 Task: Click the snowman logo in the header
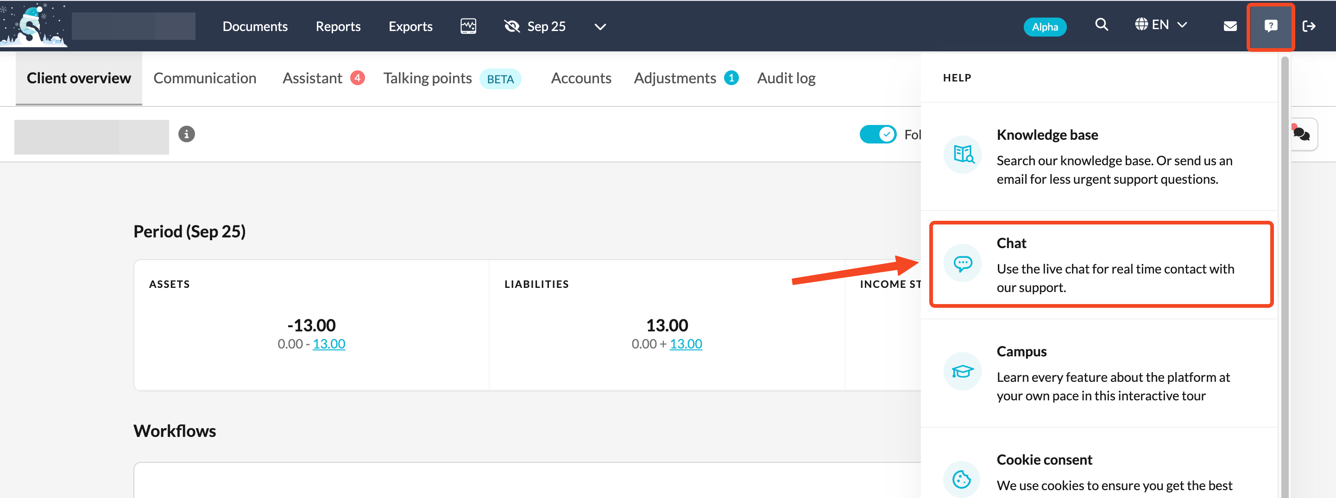[34, 25]
